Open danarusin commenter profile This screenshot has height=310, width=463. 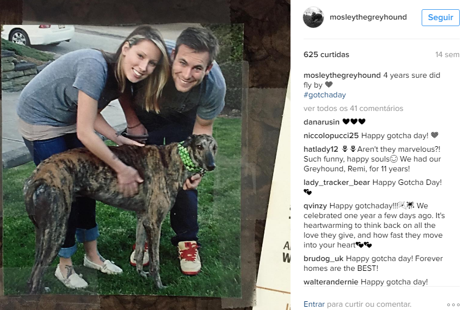tap(321, 122)
